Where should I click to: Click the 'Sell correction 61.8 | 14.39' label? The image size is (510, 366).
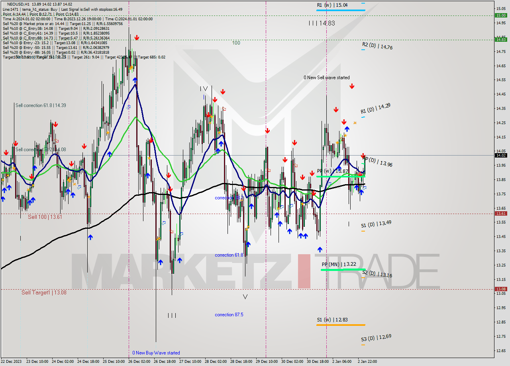pos(41,105)
